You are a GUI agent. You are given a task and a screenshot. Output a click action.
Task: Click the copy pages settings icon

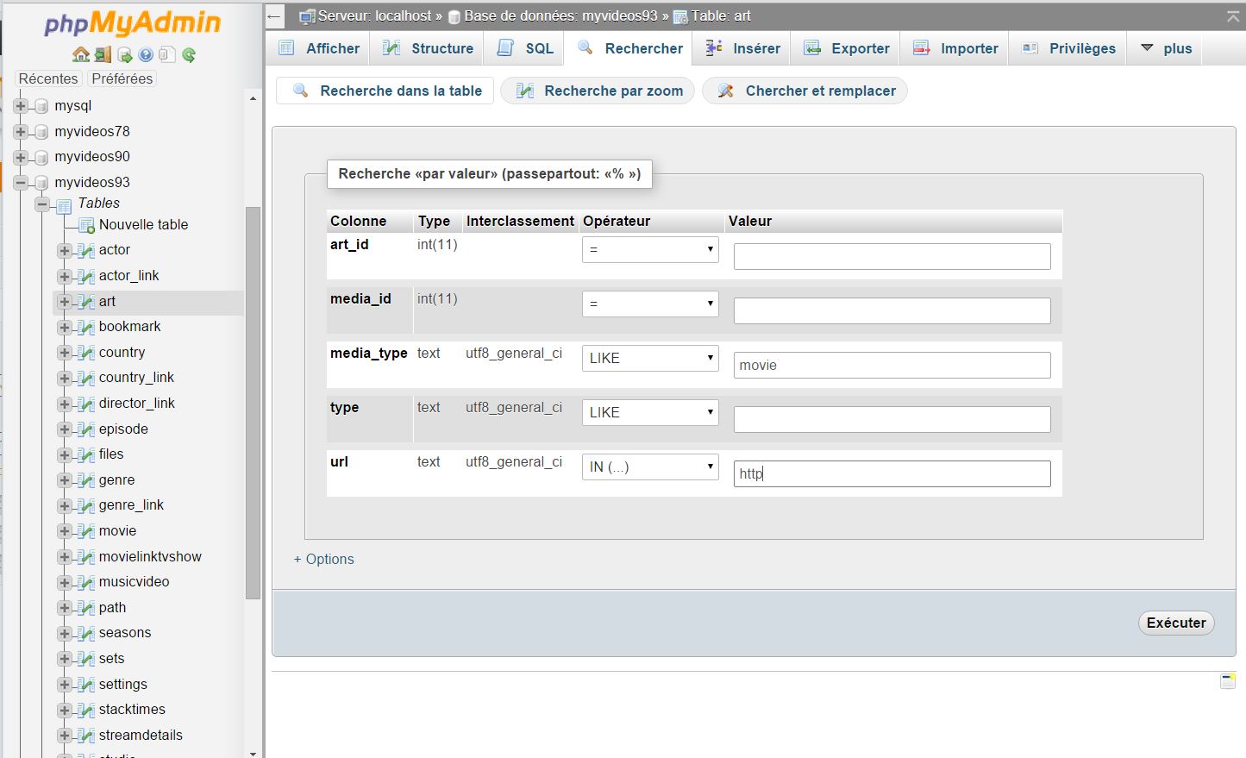[x=167, y=55]
